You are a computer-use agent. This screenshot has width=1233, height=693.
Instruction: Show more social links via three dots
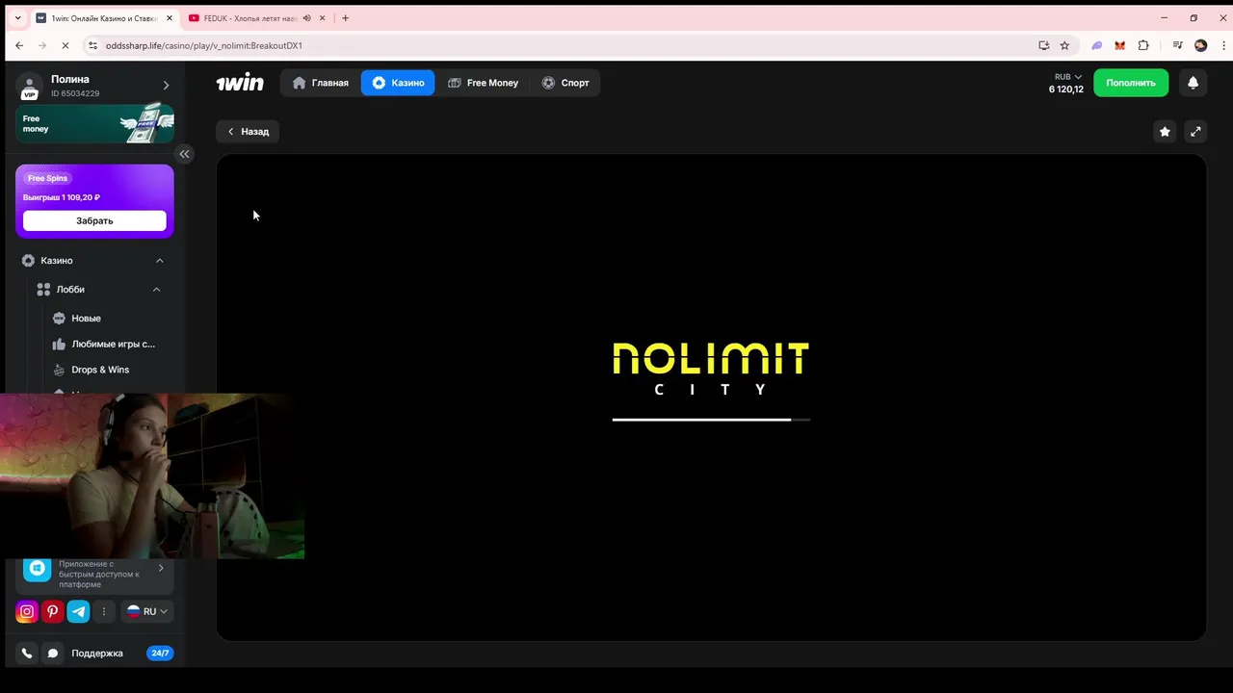[104, 611]
